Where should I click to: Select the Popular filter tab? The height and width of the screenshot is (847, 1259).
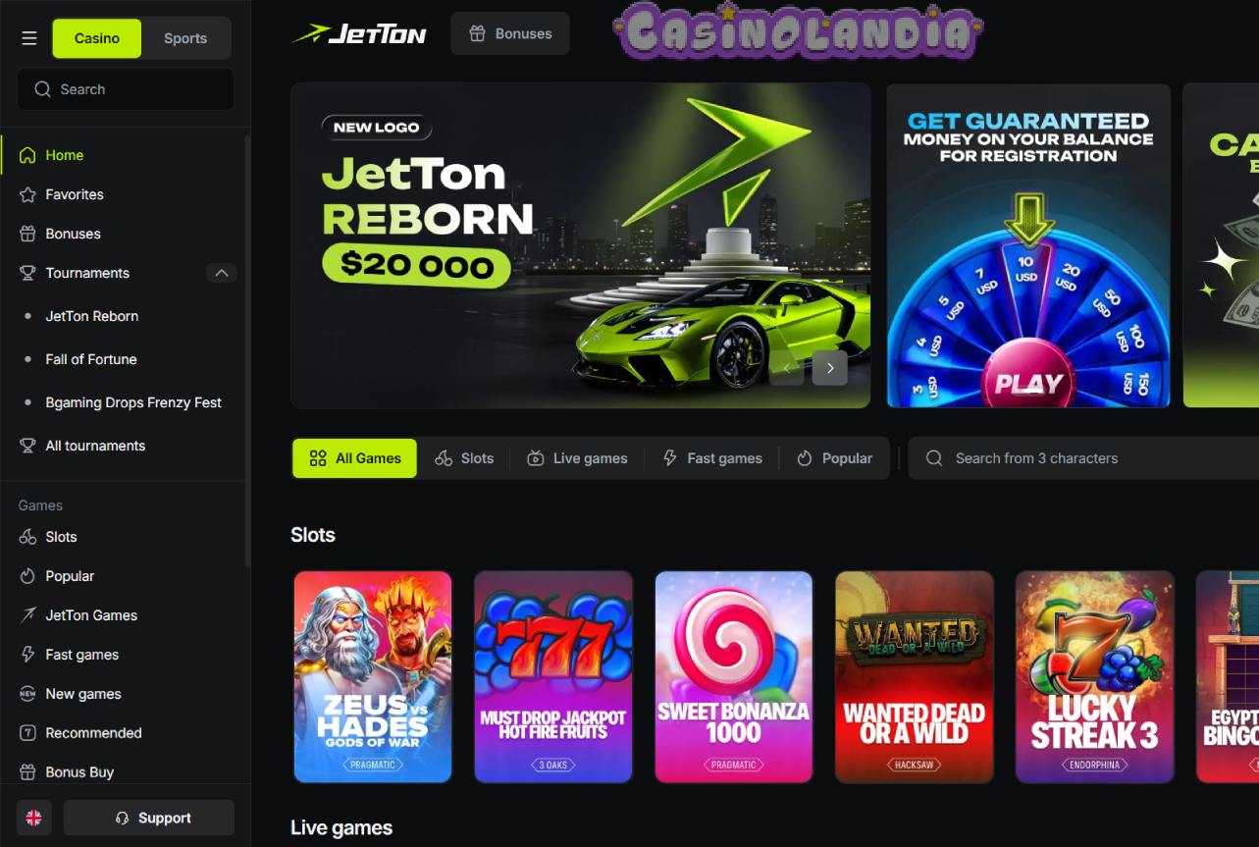(834, 458)
